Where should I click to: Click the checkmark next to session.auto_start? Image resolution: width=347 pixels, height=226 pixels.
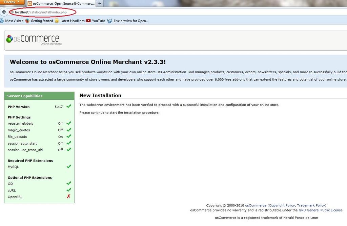[x=69, y=143]
